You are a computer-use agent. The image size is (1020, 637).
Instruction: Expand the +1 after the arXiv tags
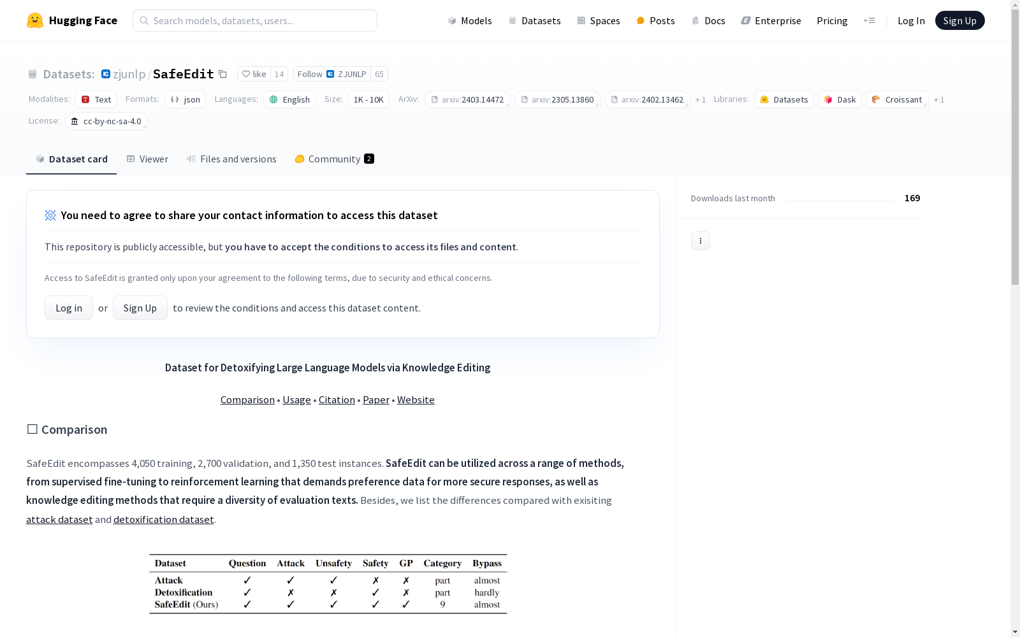pyautogui.click(x=701, y=99)
